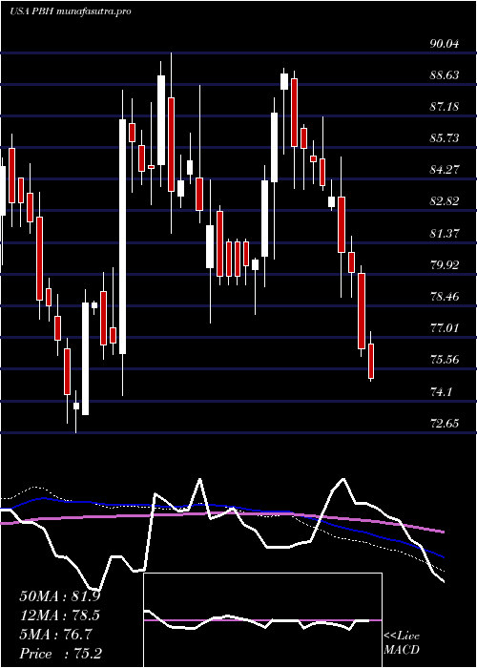Click the 77.01 price axis label
This screenshot has width=477, height=668.
[446, 328]
